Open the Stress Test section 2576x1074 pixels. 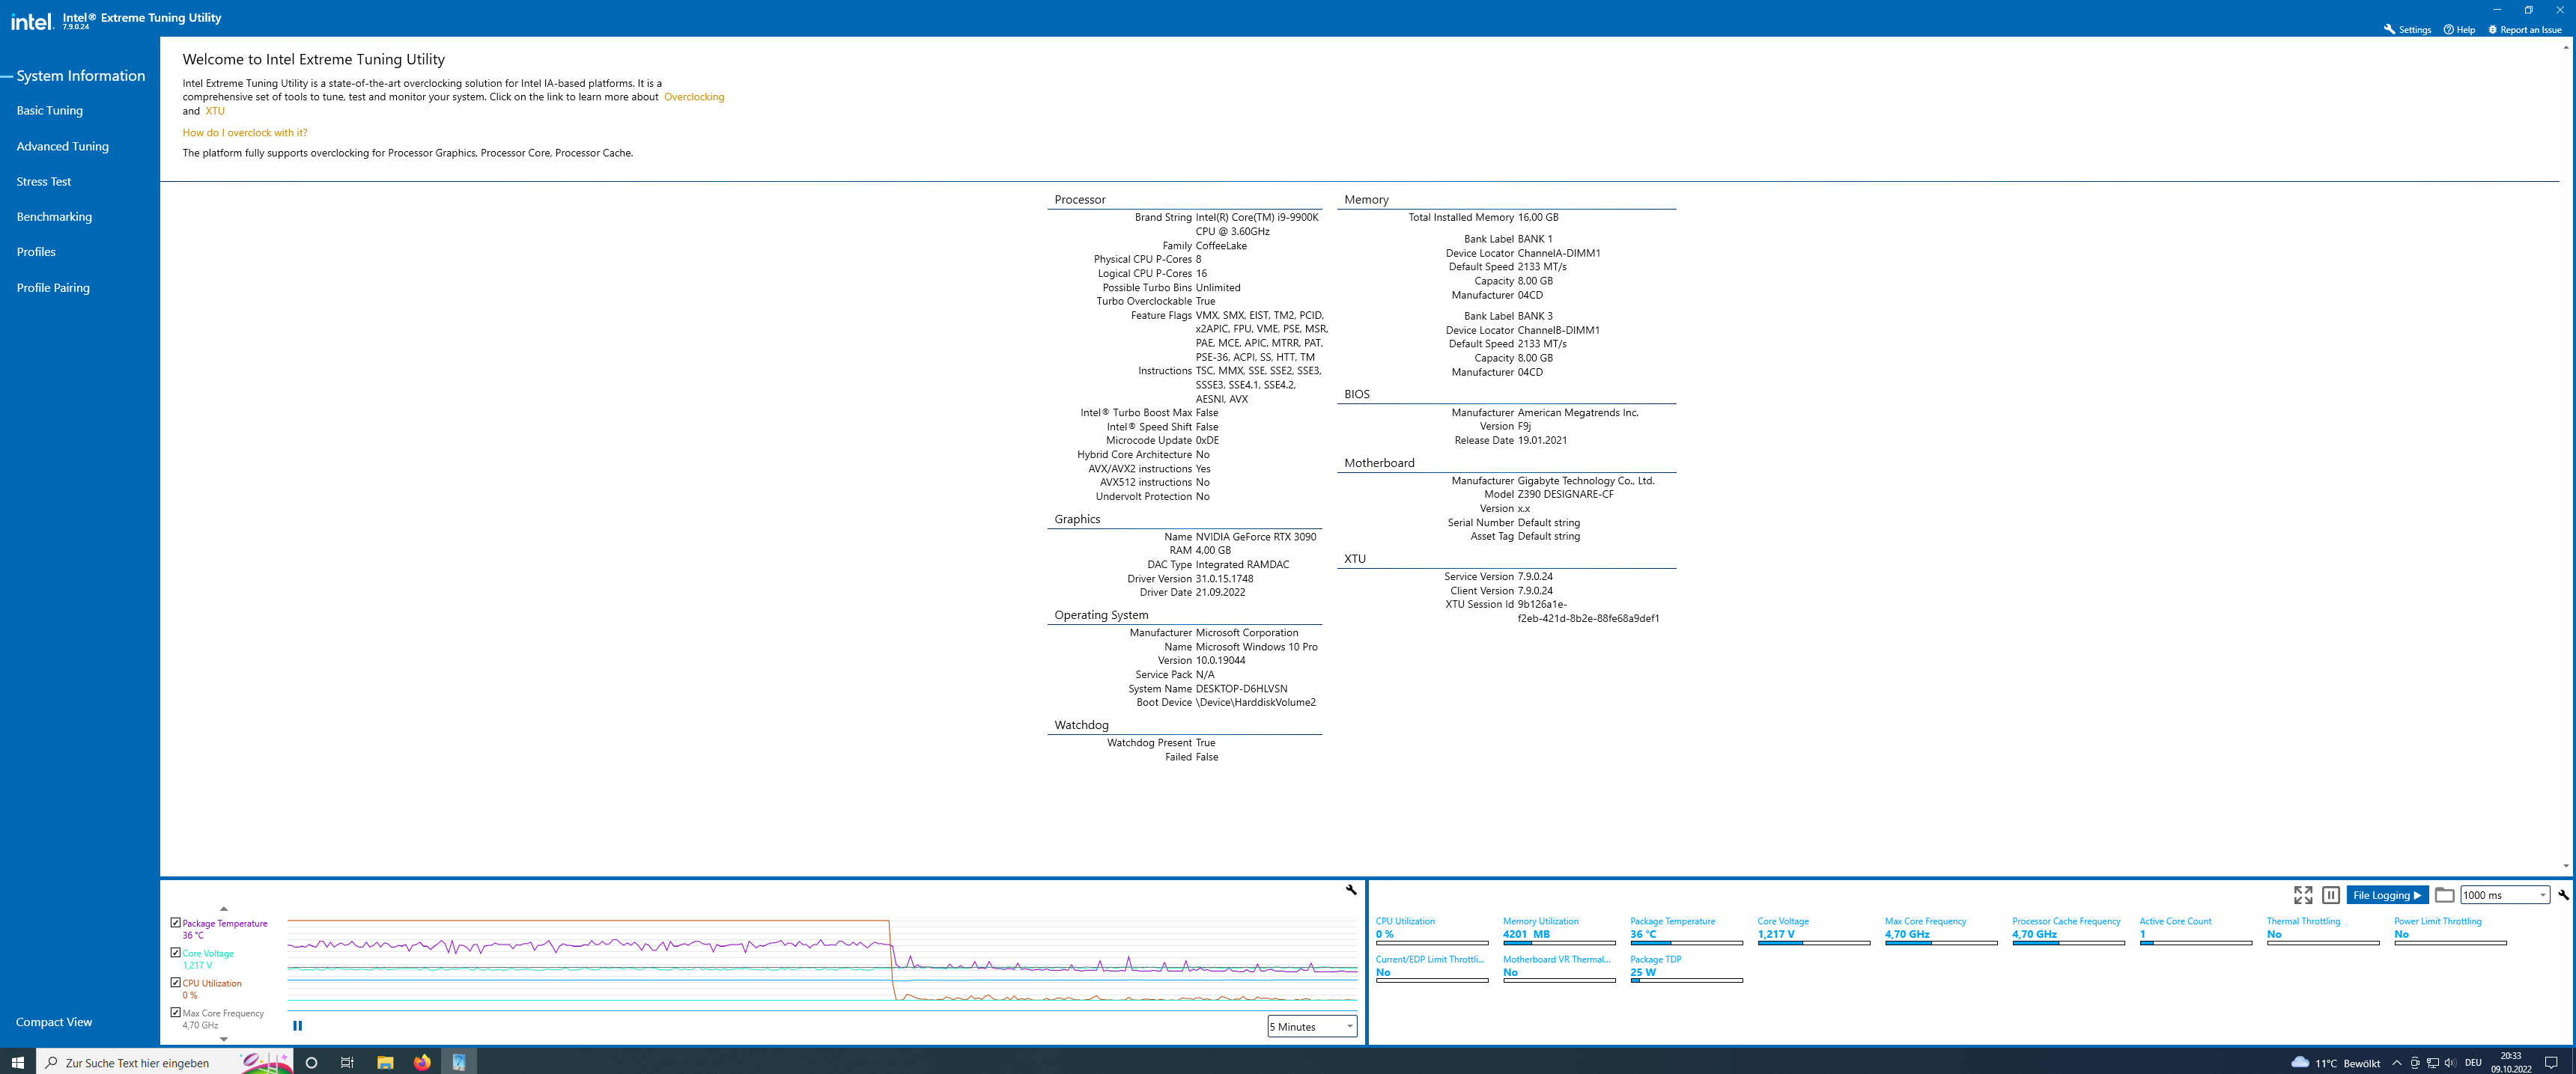[44, 182]
